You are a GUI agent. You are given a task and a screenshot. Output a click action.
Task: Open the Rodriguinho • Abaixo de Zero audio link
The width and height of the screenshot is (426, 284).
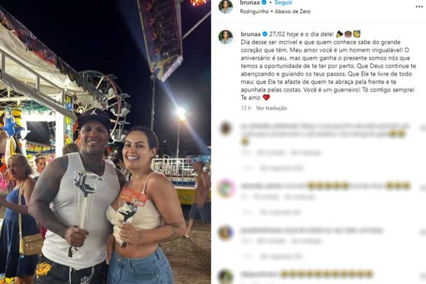point(275,11)
